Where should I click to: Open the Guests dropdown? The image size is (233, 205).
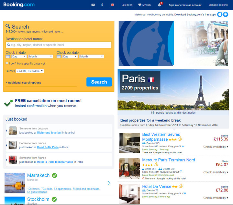[x=30, y=71]
